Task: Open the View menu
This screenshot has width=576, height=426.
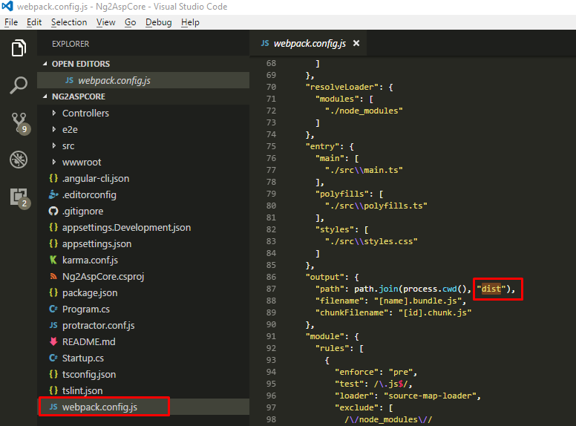Action: (106, 22)
